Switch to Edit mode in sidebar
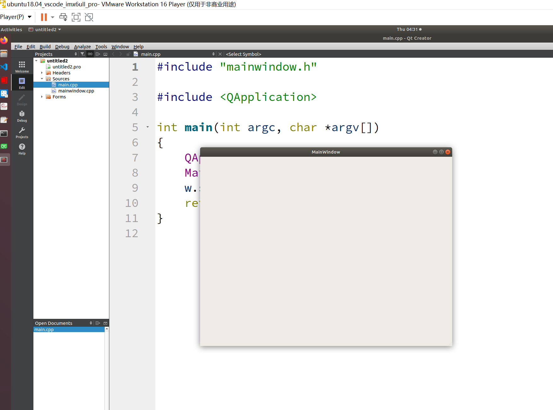The image size is (553, 410). [x=22, y=83]
